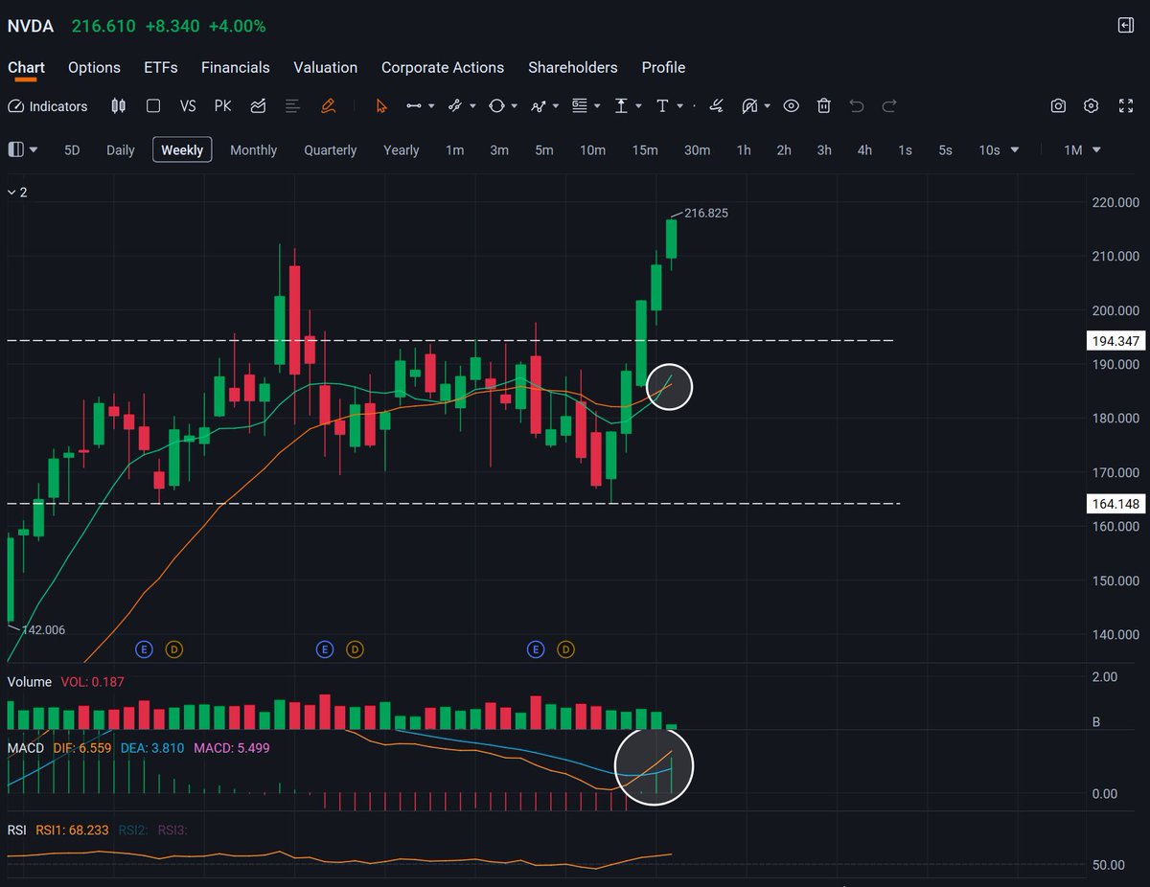Select the polyline wave drawing tool
1150x887 pixels.
point(539,106)
